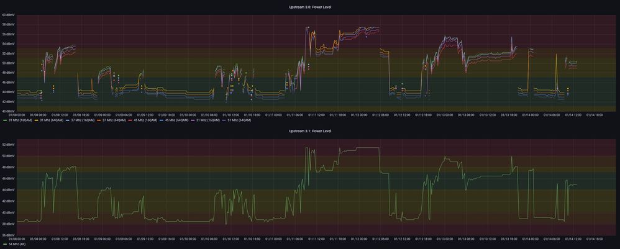Click 01/14 12:00 tick on Upstream 3.1 x-axis
This screenshot has height=249, width=620.
coord(572,238)
